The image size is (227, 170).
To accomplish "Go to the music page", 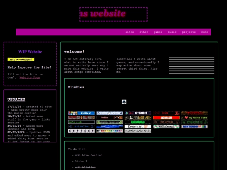I will (172, 32).
